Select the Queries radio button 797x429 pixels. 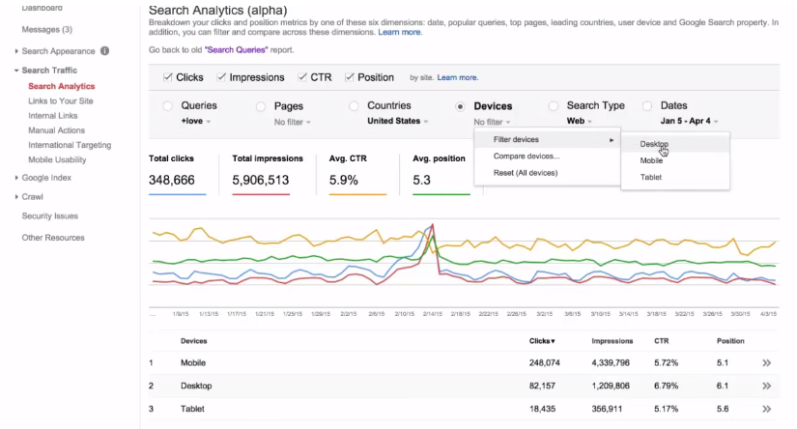tap(168, 106)
